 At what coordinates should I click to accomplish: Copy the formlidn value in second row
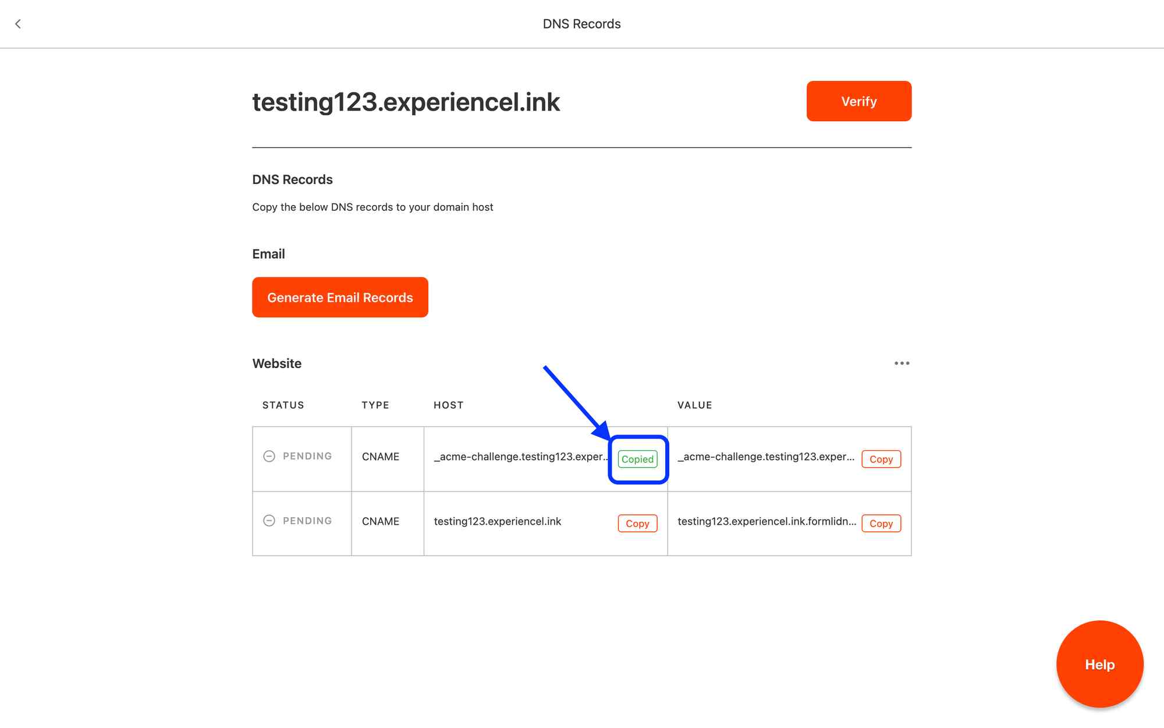point(881,524)
